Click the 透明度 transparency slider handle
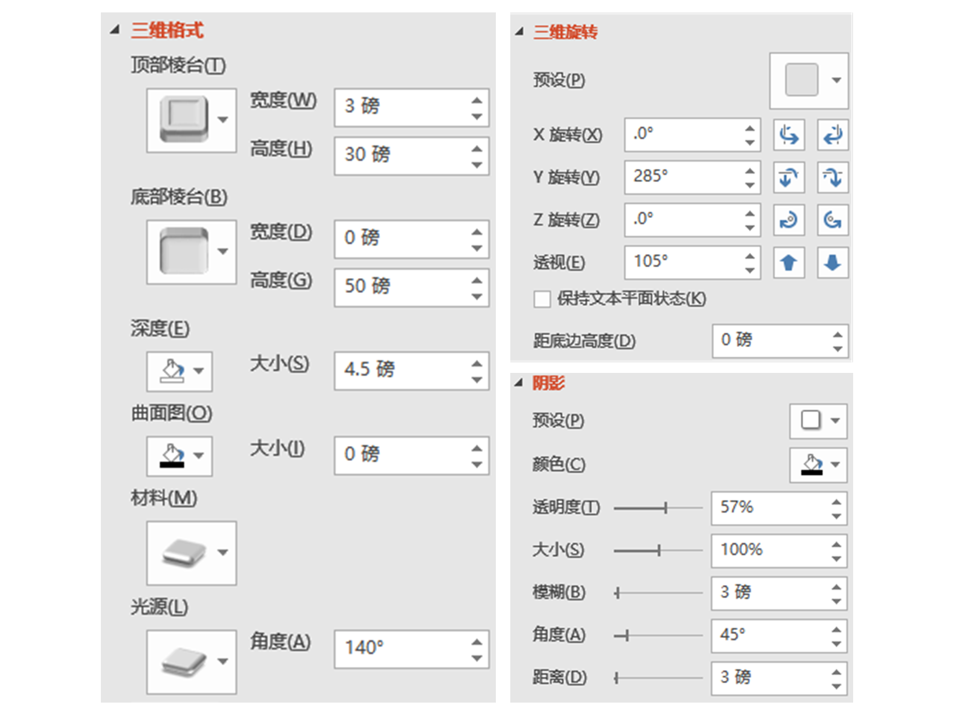The width and height of the screenshot is (954, 715). click(x=665, y=507)
